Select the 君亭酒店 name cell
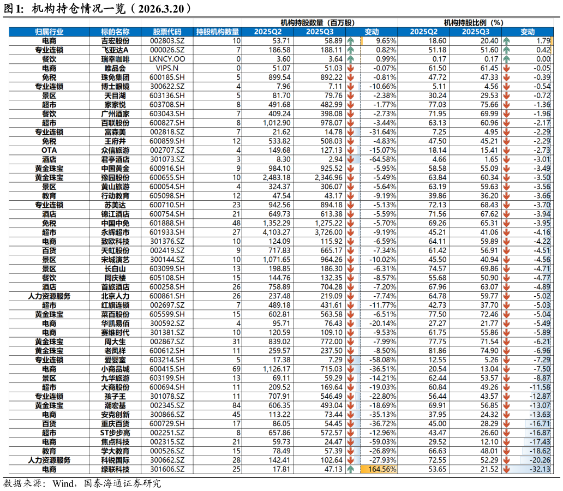 point(115,159)
